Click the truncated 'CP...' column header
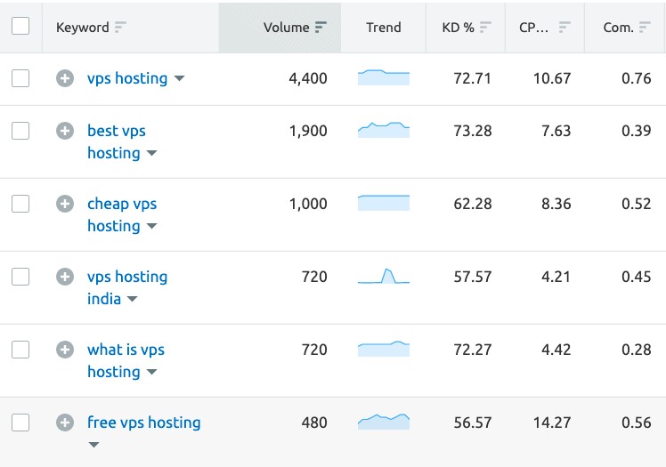The image size is (666, 467). pyautogui.click(x=534, y=28)
